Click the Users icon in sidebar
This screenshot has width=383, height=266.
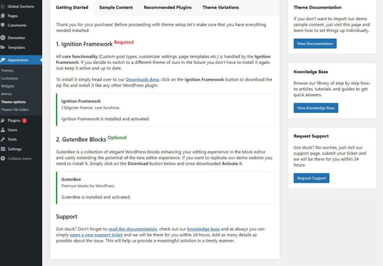click(3, 130)
